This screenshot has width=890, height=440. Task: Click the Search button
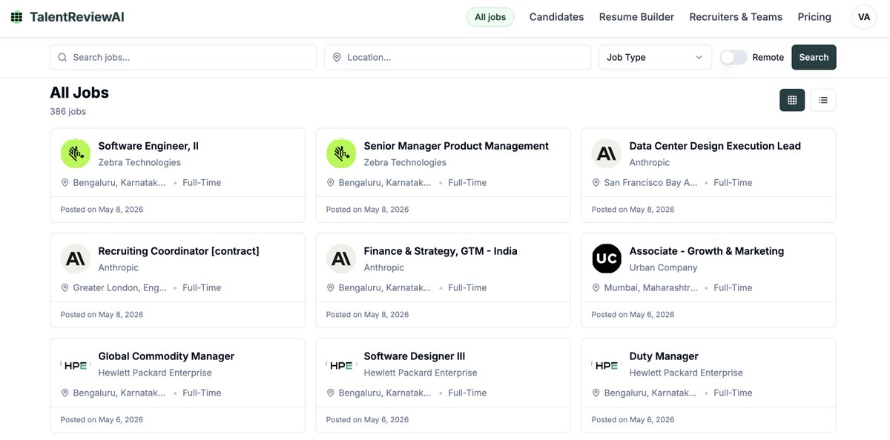point(814,57)
